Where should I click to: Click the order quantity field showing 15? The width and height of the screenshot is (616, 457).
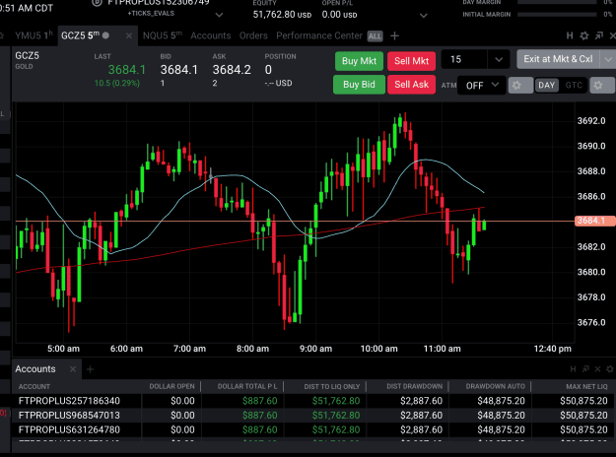click(464, 60)
